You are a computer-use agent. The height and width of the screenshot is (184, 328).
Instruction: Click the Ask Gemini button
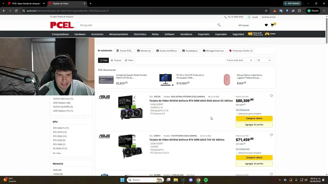pos(292,3)
